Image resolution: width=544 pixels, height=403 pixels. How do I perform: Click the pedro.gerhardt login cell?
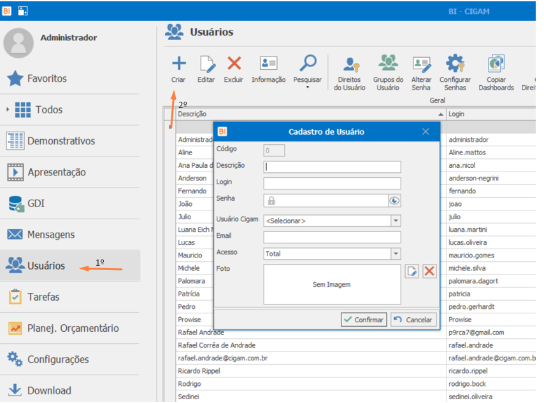pyautogui.click(x=491, y=306)
